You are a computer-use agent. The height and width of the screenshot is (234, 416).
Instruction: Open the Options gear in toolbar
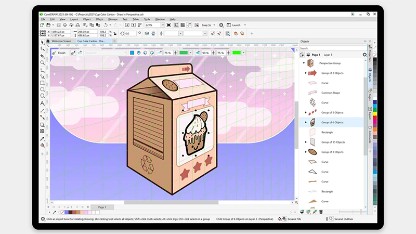221,25
